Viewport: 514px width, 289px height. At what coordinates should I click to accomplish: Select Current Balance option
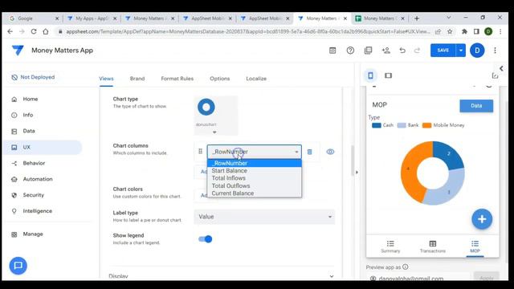[x=254, y=193]
